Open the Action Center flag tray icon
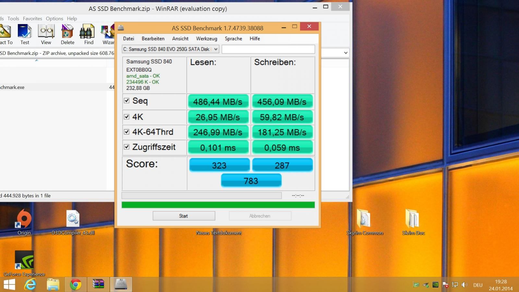519x292 pixels. coord(445,285)
